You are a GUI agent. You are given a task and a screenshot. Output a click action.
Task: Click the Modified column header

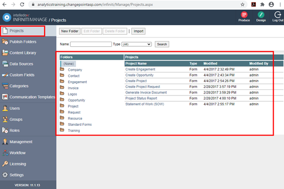210,63
